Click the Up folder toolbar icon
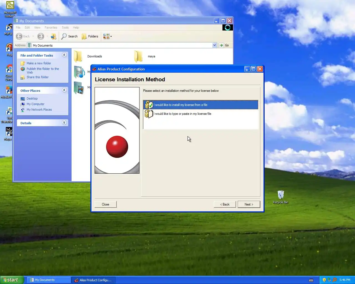The height and width of the screenshot is (284, 355). [54, 36]
